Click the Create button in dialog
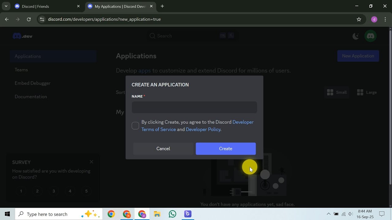392x220 pixels. (226, 148)
